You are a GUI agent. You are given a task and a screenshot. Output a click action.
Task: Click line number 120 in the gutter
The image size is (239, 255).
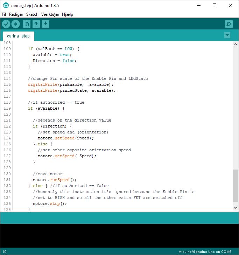click(x=7, y=114)
